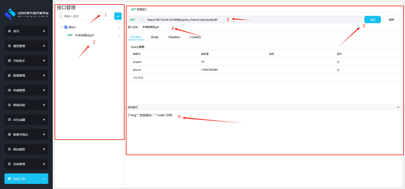
Task: Click the delete icon in the actype row
Action: tap(338, 62)
